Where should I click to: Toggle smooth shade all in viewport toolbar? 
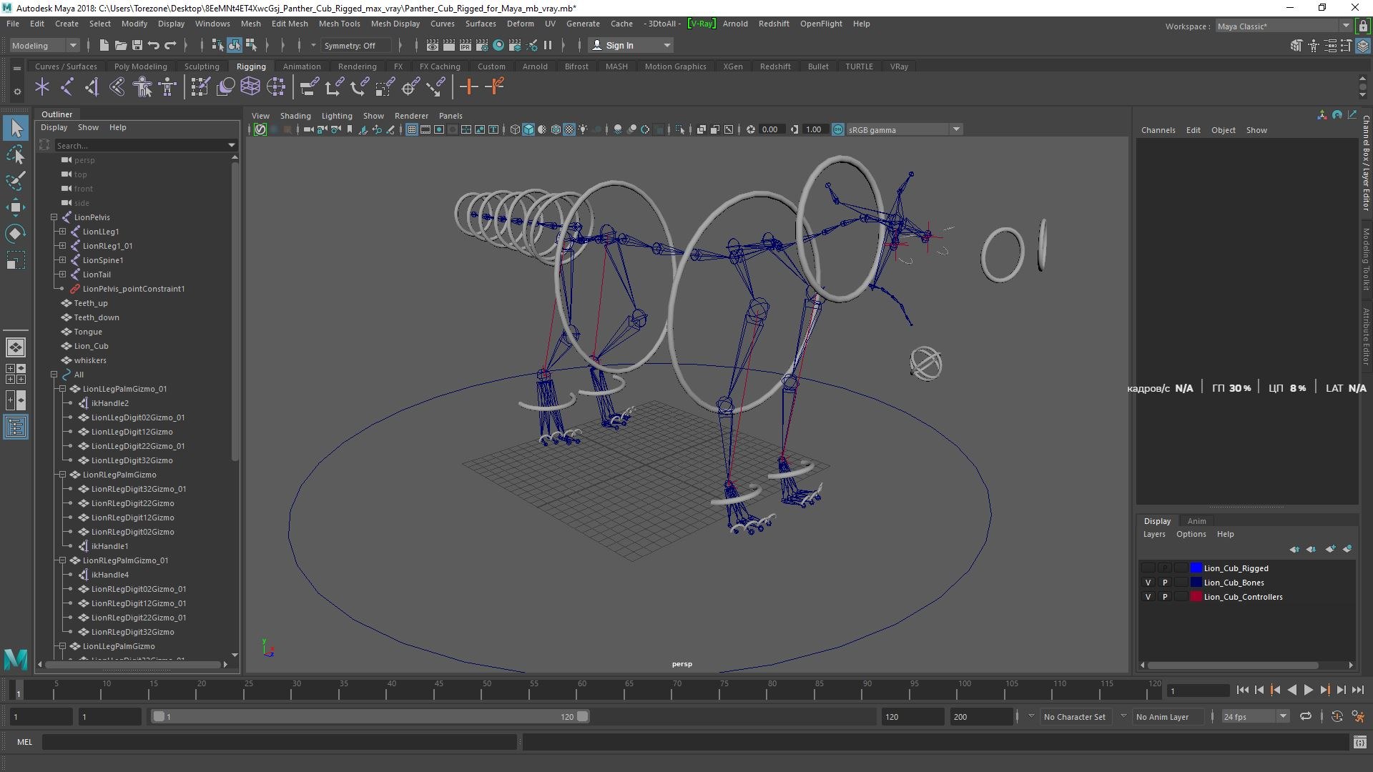(x=528, y=129)
